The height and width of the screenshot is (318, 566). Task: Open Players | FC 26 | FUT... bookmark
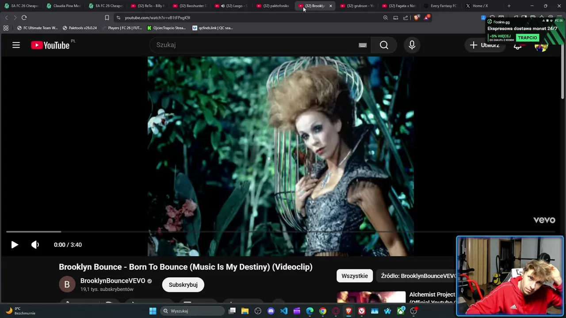tap(122, 28)
